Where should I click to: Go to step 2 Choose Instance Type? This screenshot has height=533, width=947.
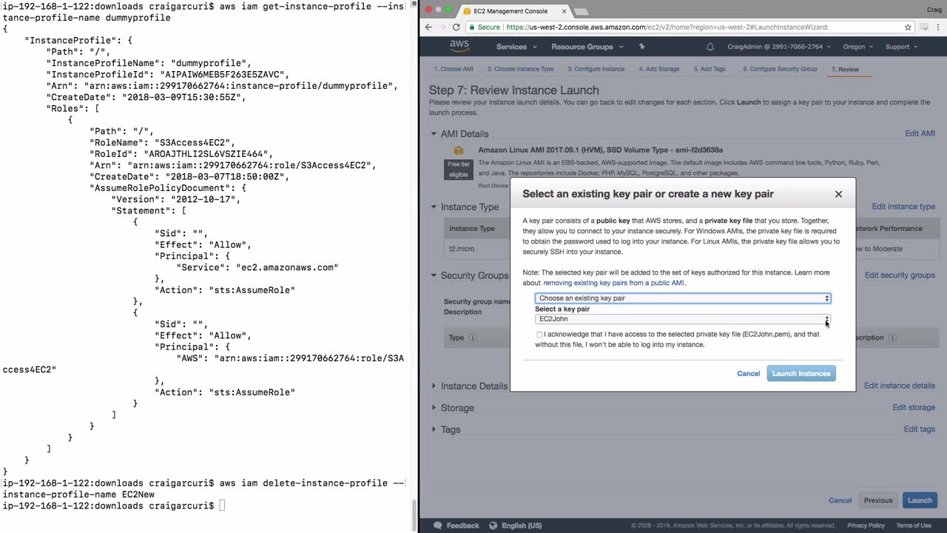pyautogui.click(x=520, y=69)
